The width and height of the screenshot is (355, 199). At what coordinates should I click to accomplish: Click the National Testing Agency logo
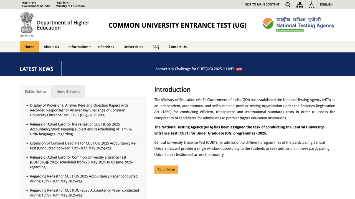pyautogui.click(x=298, y=25)
